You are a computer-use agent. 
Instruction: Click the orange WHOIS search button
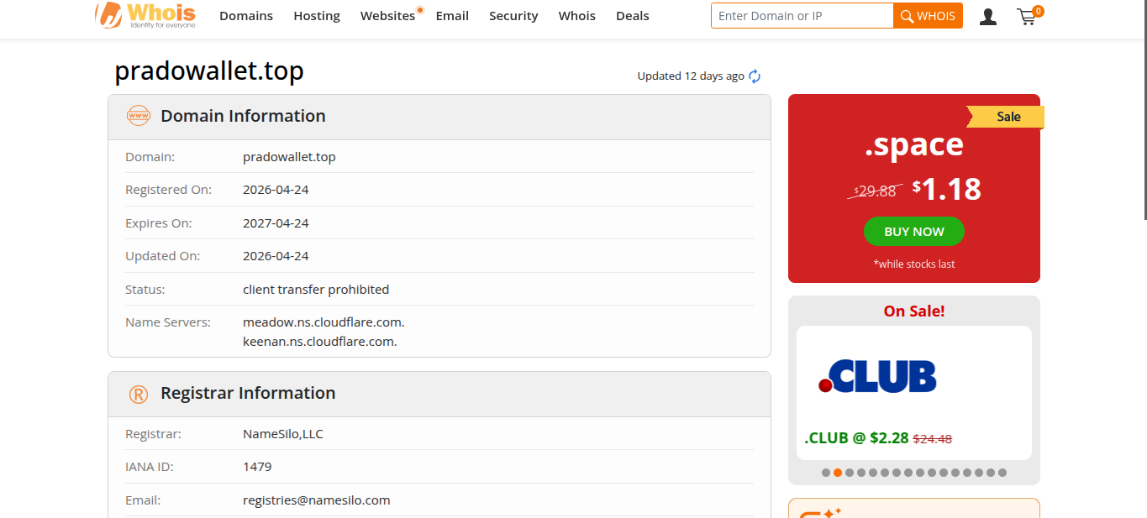point(928,16)
